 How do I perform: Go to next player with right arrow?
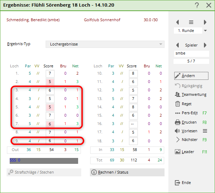(205, 45)
